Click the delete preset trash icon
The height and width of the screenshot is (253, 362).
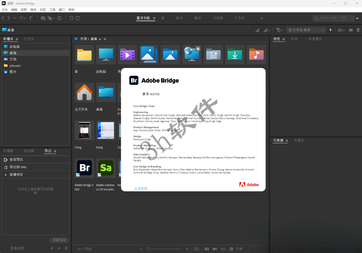(66, 248)
